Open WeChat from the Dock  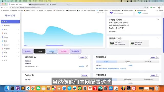click(x=38, y=88)
